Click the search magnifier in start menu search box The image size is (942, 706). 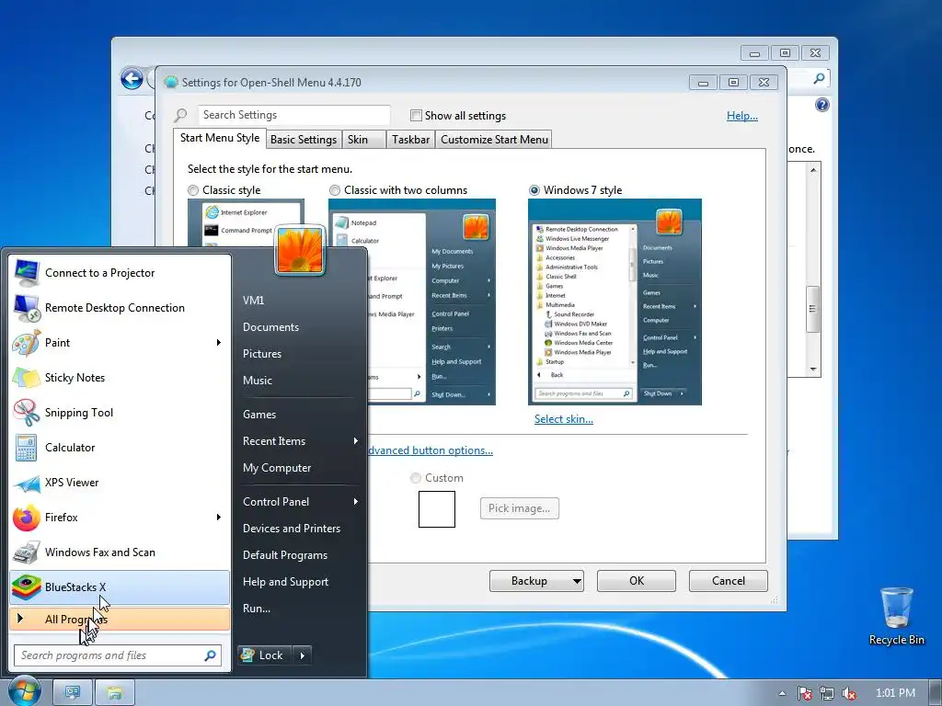[x=210, y=655]
